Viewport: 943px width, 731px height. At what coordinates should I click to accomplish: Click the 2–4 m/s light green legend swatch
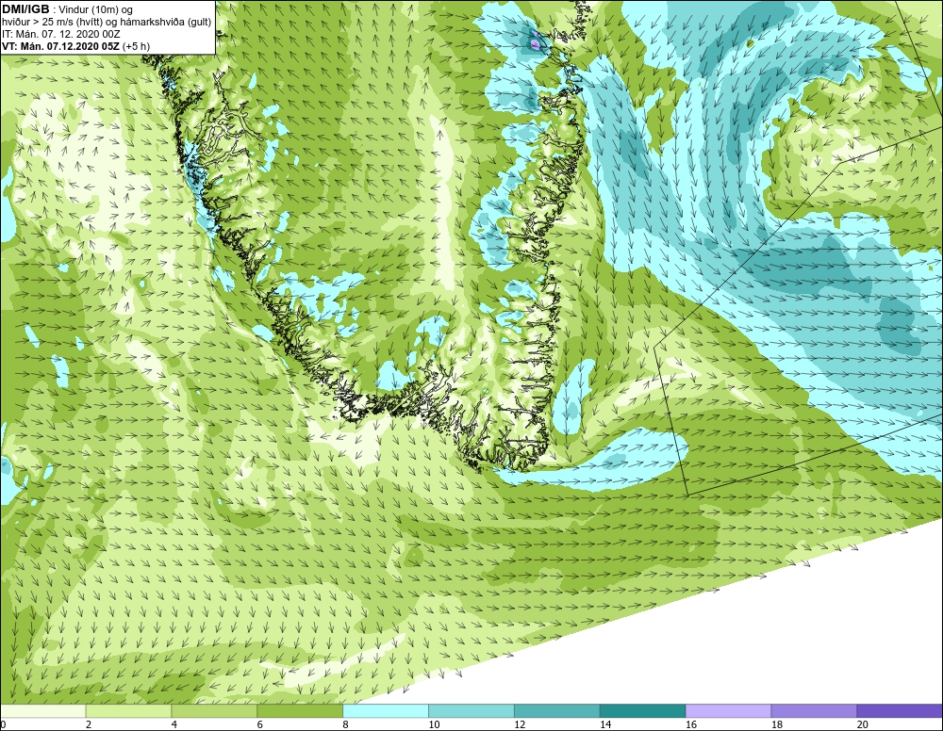[x=128, y=711]
